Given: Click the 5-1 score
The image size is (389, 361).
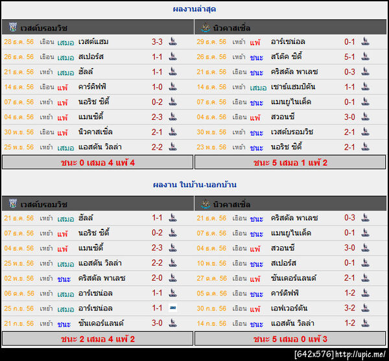Looking at the screenshot, I should tap(349, 57).
